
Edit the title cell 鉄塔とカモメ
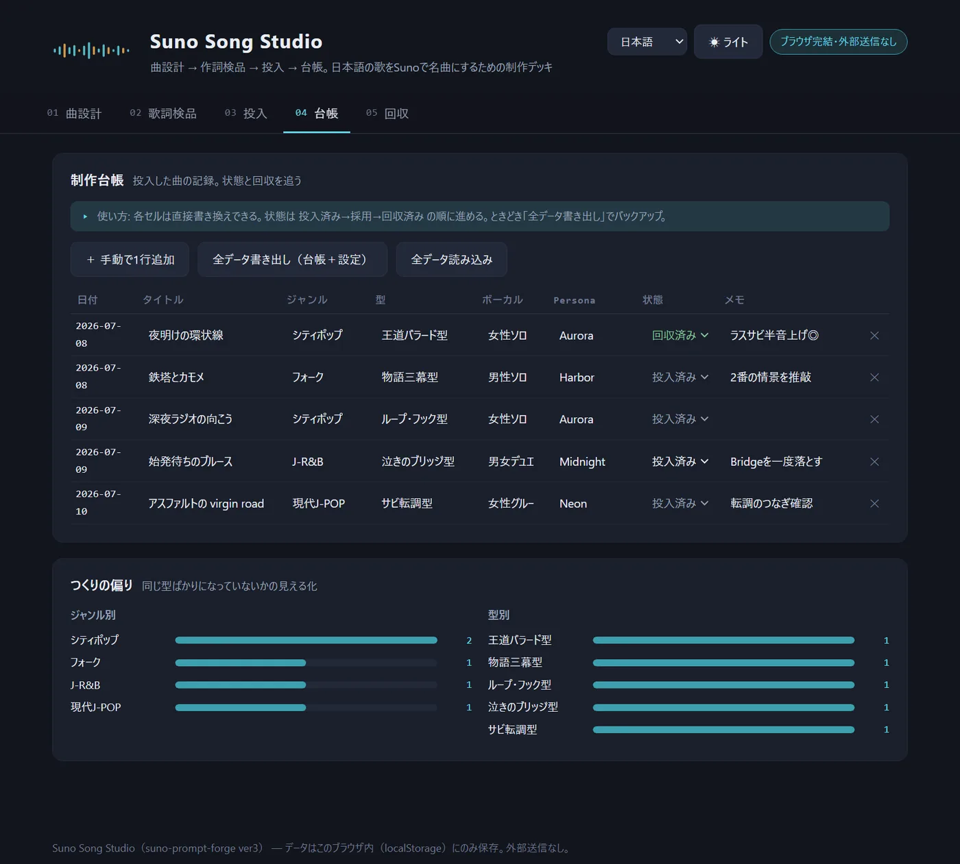coord(208,377)
